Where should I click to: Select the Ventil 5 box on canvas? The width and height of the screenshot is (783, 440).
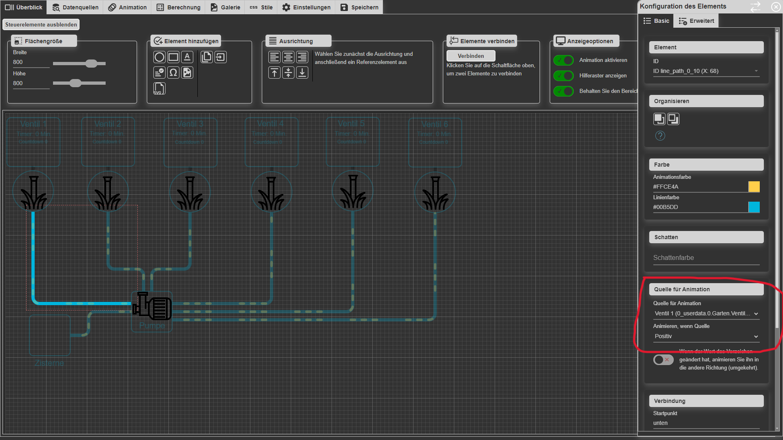click(x=353, y=142)
